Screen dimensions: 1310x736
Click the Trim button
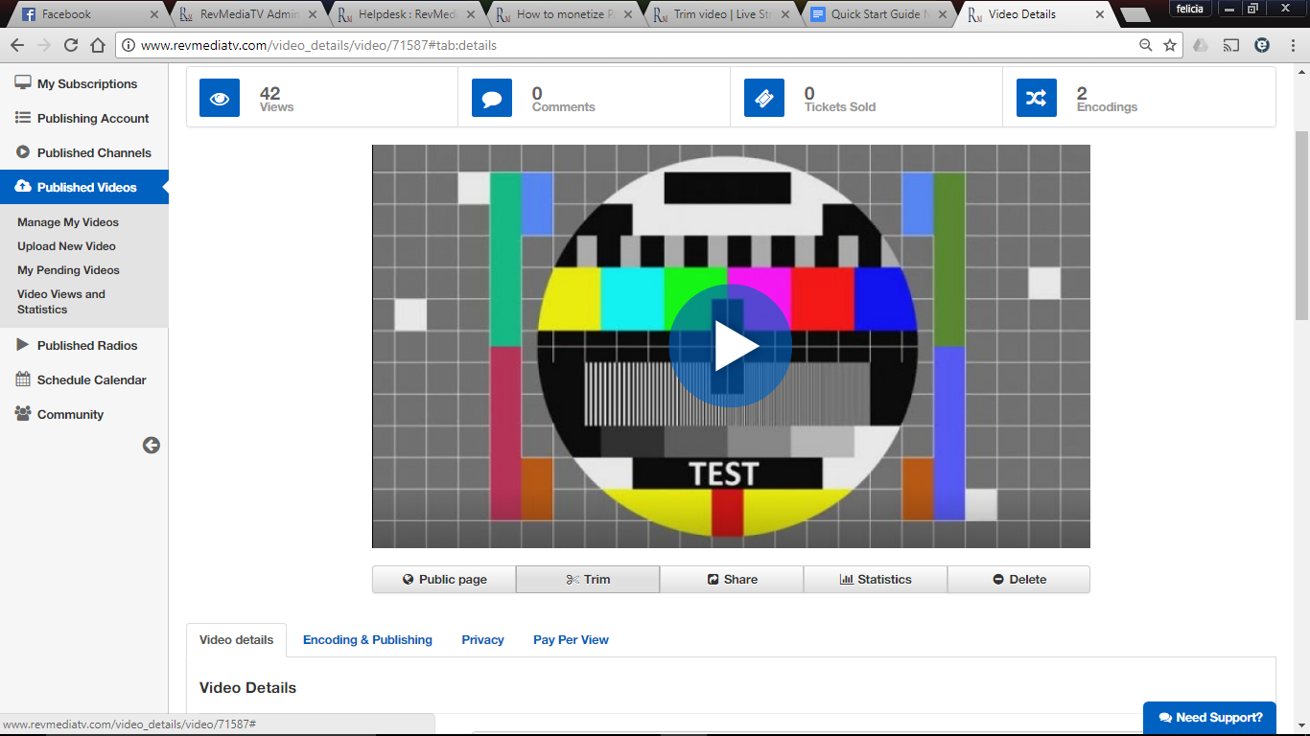pyautogui.click(x=588, y=580)
